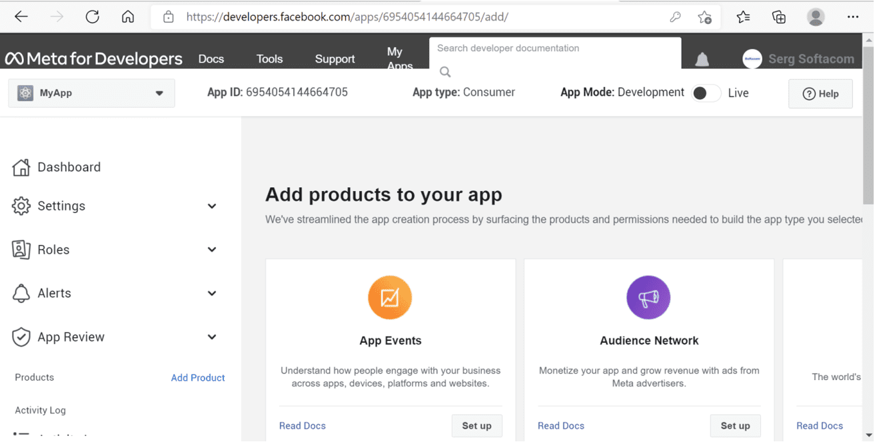
Task: Open saved passwords key icon
Action: click(675, 17)
